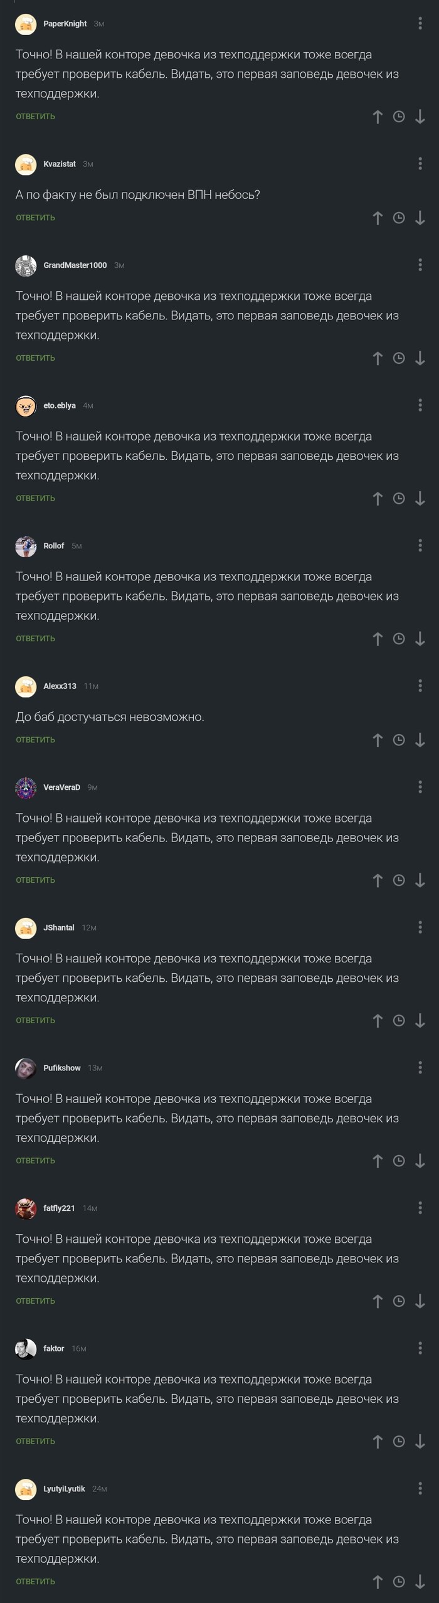
Task: Click the clock icon on Rollof's comment
Action: pyautogui.click(x=398, y=638)
